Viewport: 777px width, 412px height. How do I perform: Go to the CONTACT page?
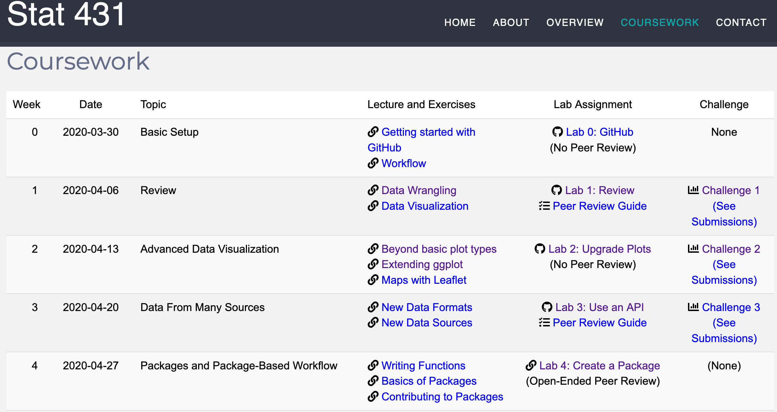[741, 22]
